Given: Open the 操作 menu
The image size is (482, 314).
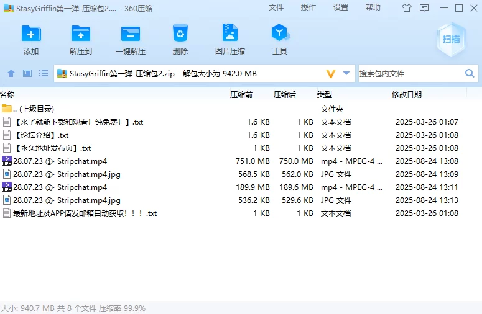Looking at the screenshot, I should tap(308, 7).
